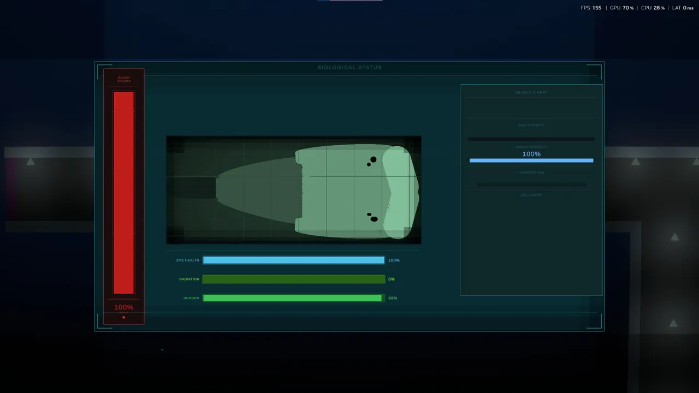This screenshot has width=699, height=393.
Task: Click the 100% value beside Eye Health
Action: pos(394,260)
